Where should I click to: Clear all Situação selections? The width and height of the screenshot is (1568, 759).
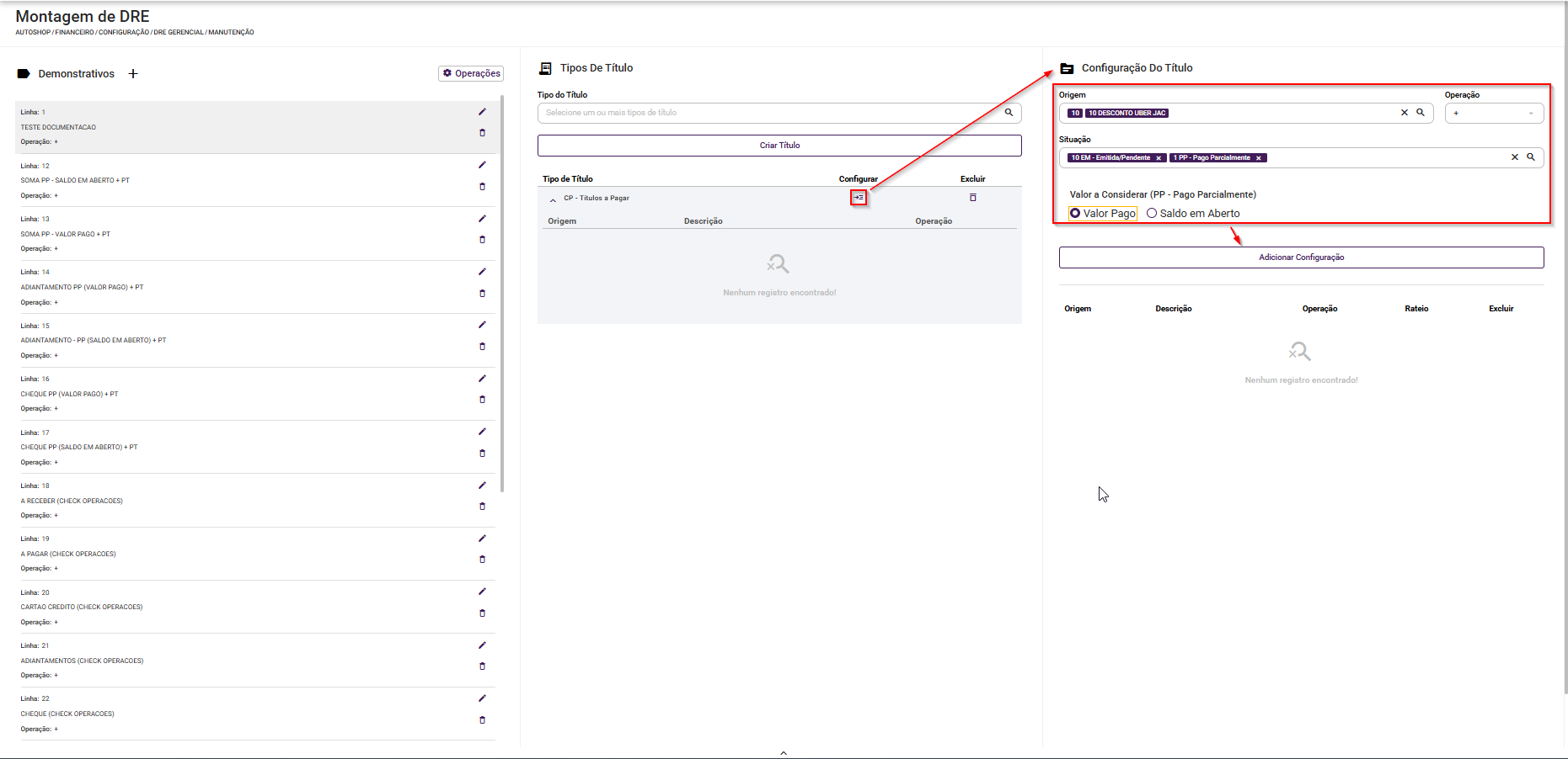[1514, 157]
